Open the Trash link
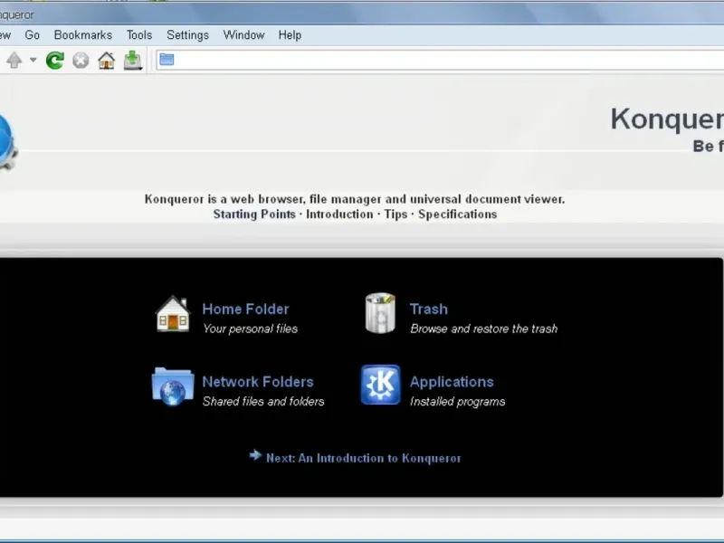 coord(428,309)
